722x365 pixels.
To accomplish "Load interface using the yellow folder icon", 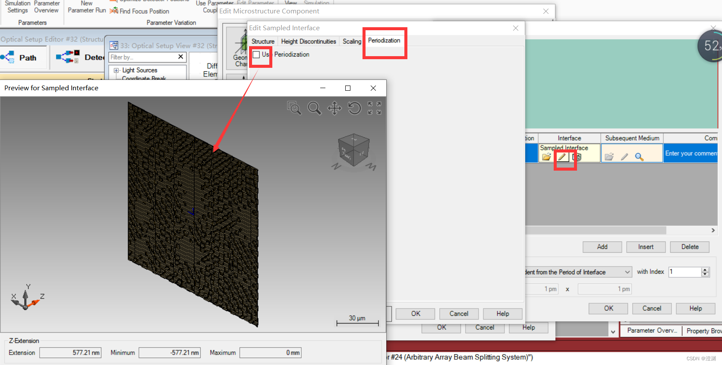I will pos(546,157).
